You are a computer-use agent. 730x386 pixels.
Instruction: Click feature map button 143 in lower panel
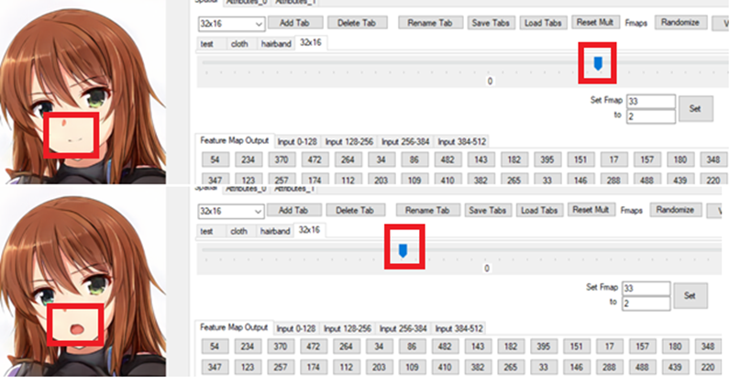coord(478,347)
